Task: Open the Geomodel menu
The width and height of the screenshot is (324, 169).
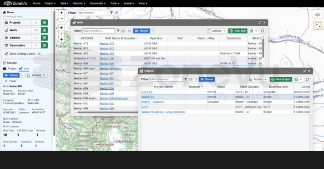Action: (x=98, y=3)
